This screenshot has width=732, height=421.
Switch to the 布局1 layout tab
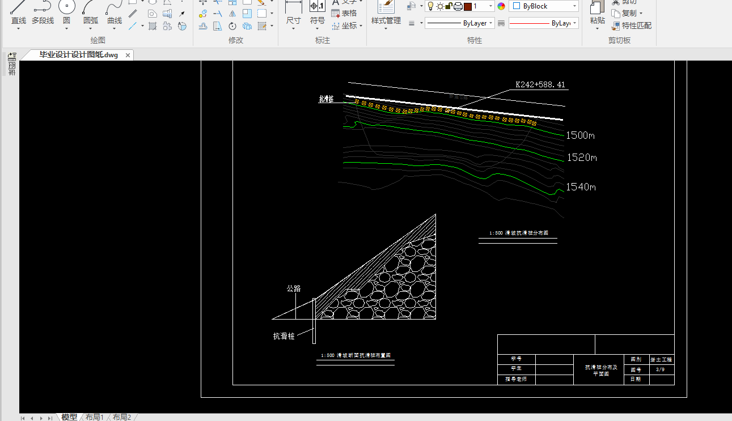(x=94, y=417)
